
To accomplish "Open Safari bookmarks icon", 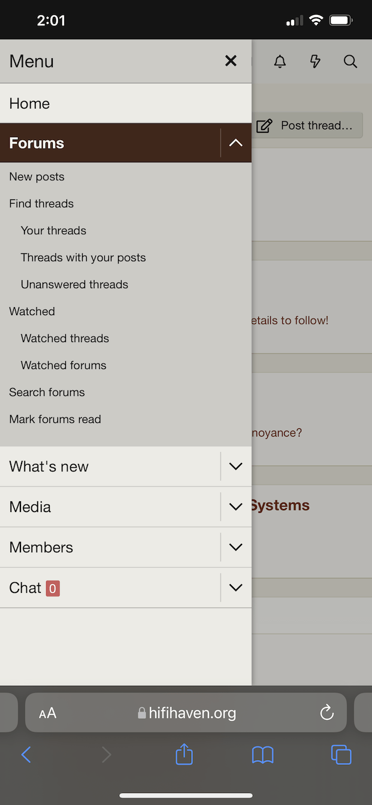I will click(262, 755).
